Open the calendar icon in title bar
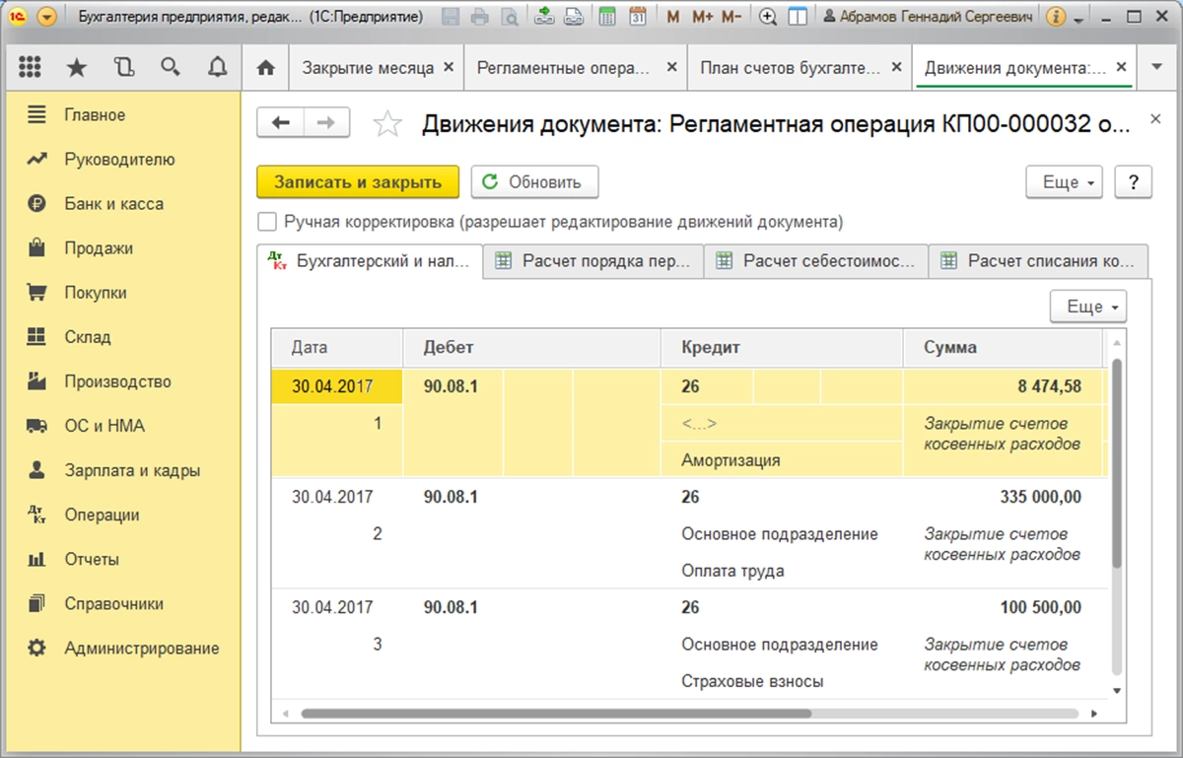The width and height of the screenshot is (1183, 758). click(638, 17)
